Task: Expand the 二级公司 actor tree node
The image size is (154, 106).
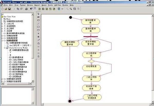Action: 2,24
